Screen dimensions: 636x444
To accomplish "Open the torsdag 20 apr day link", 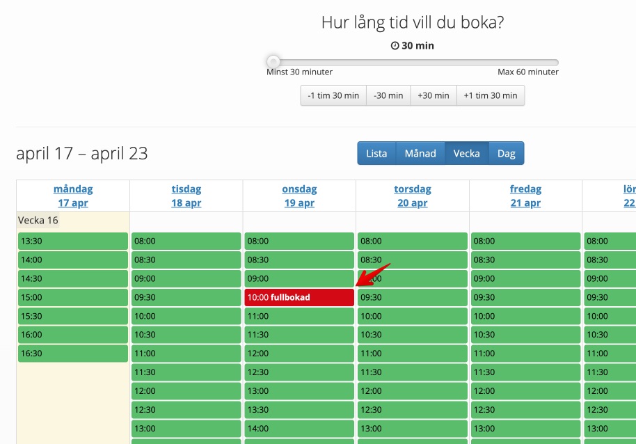I will (412, 196).
